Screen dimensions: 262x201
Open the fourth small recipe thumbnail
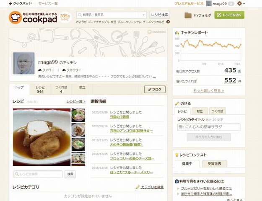click(x=78, y=159)
